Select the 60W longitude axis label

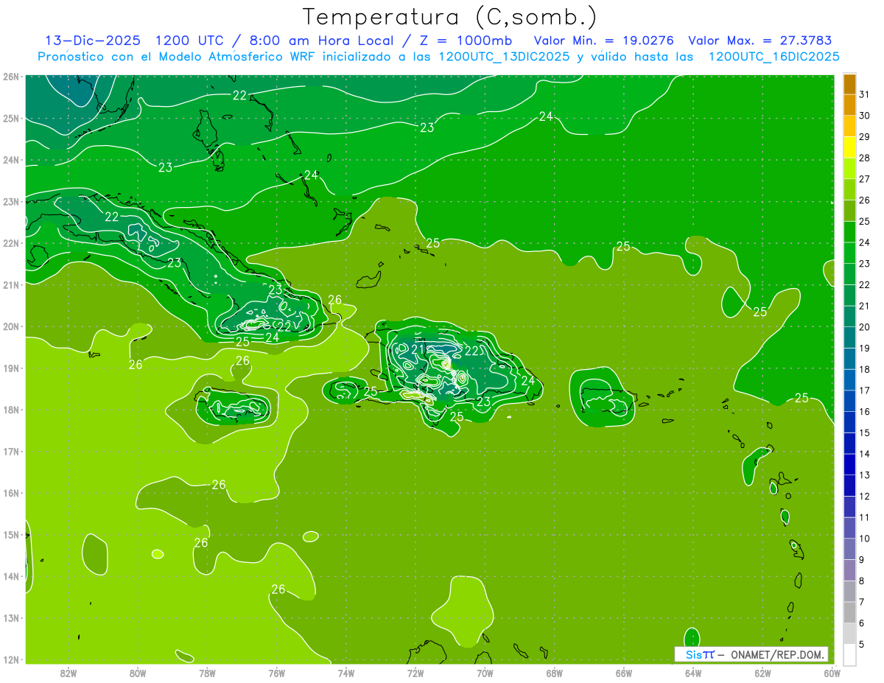point(832,673)
